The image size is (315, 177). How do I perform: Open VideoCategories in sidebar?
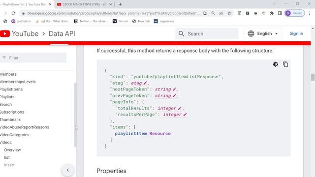tap(14, 135)
